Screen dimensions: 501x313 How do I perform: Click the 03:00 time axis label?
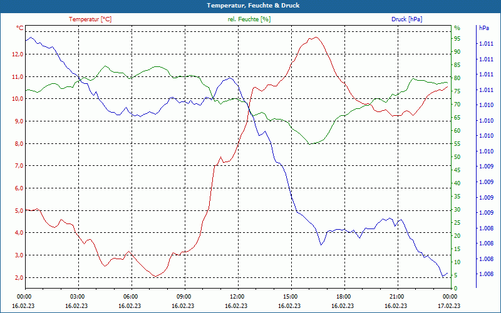coord(76,297)
